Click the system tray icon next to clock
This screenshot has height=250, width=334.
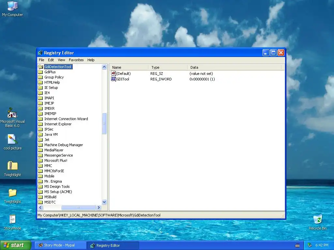310,245
